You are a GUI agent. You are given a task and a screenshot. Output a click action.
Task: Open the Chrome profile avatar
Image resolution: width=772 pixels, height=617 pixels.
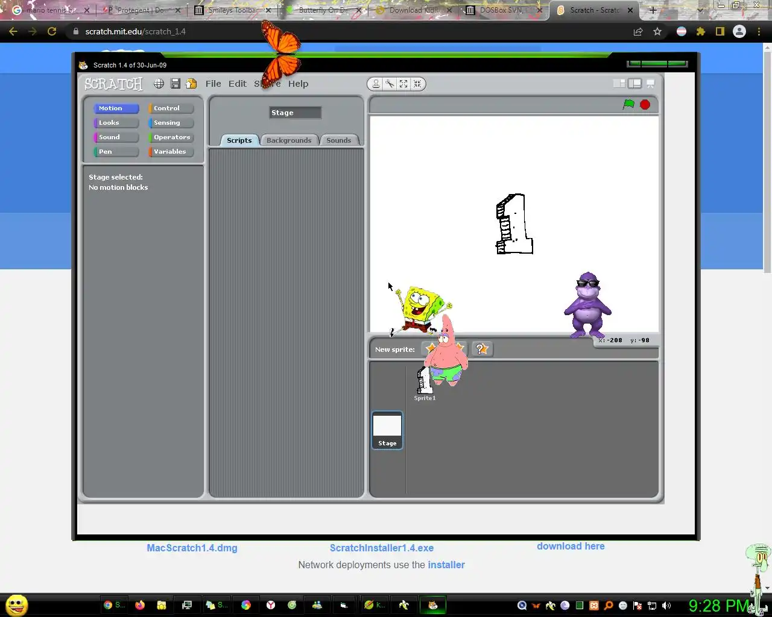pyautogui.click(x=739, y=31)
